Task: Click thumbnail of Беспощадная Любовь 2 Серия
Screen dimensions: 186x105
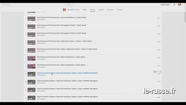Action: click(x=31, y=34)
